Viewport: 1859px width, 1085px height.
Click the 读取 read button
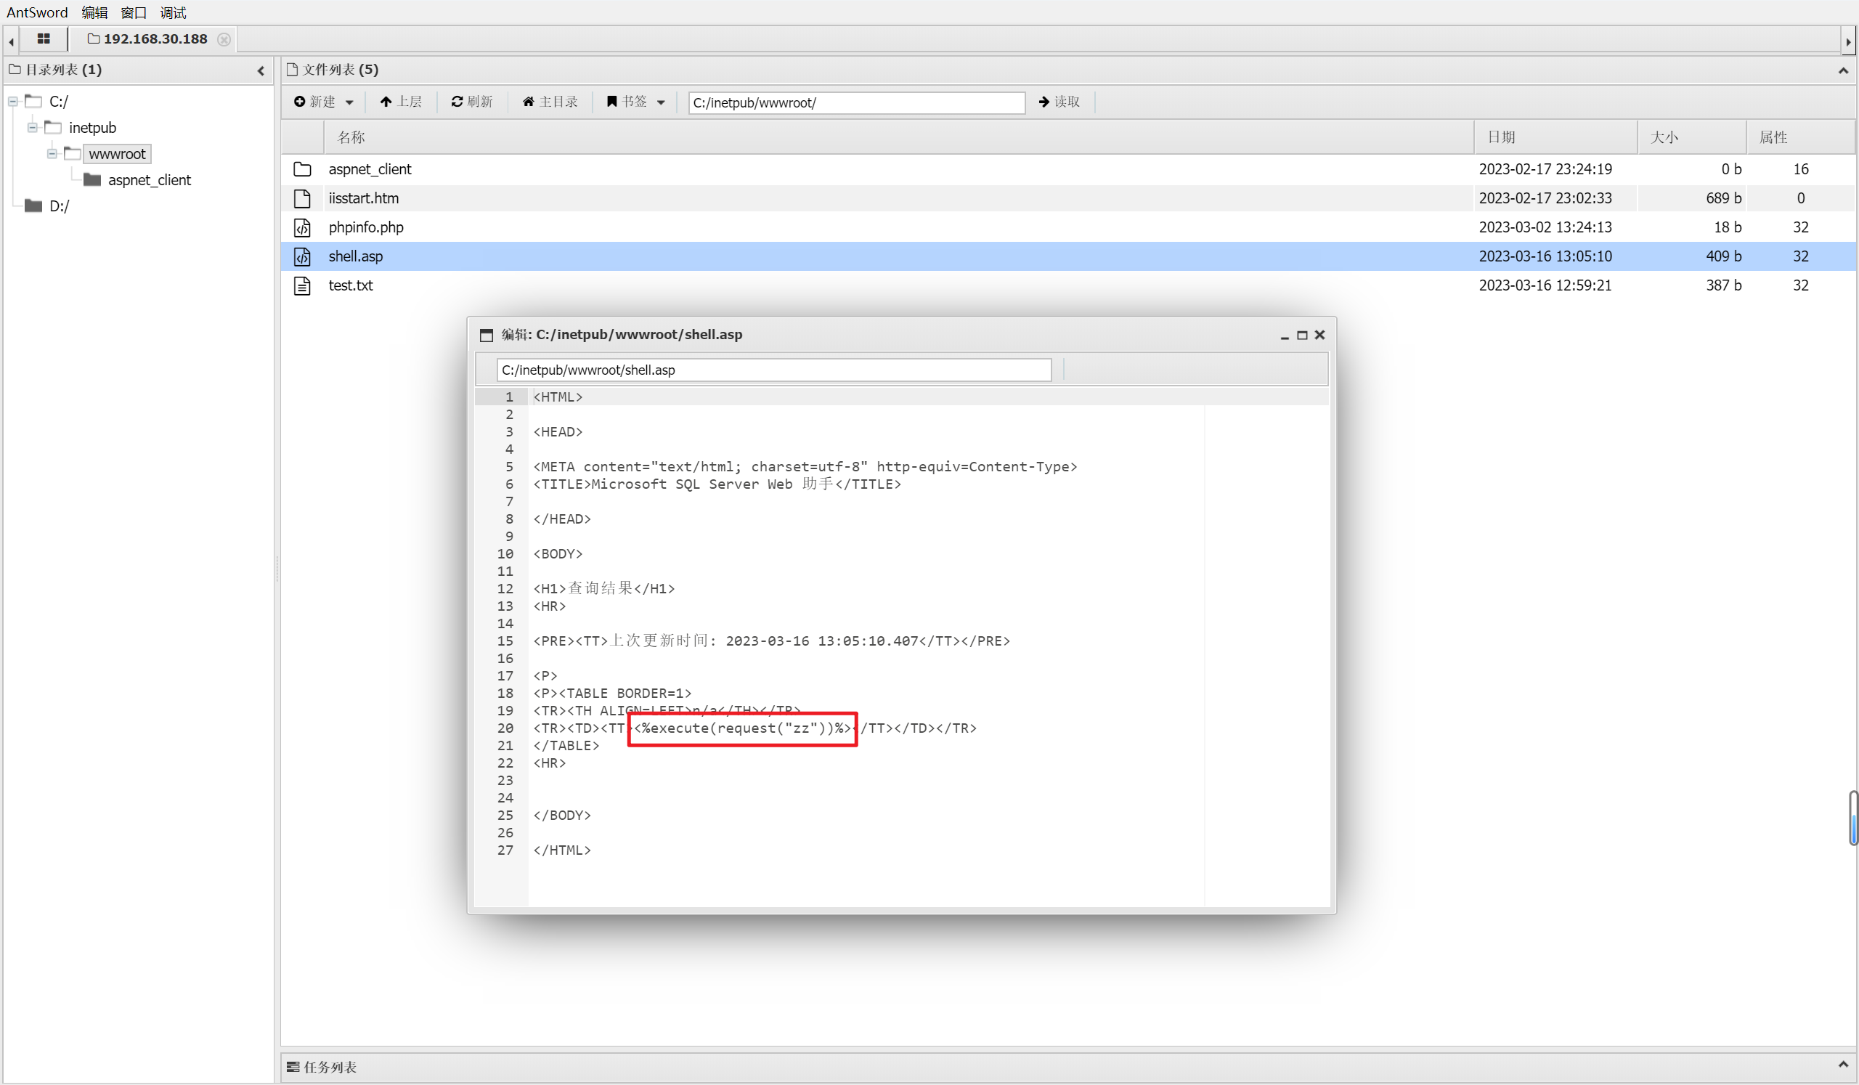pyautogui.click(x=1059, y=102)
